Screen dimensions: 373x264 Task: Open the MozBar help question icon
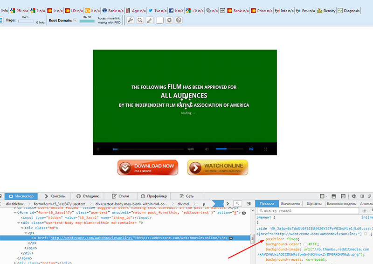(179, 20)
